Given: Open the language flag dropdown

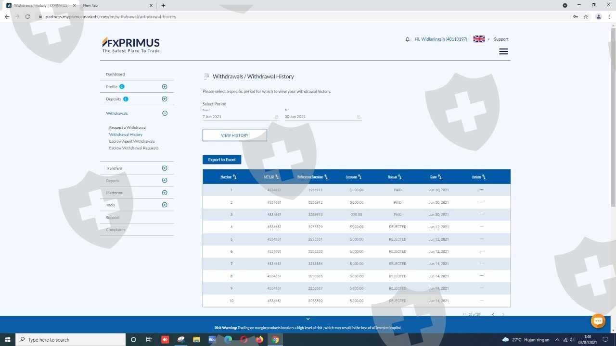Looking at the screenshot, I should (x=481, y=39).
